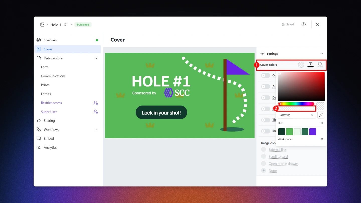Viewport: 361px width, 203px height.
Task: Click the Embed monitor icon
Action: click(39, 139)
